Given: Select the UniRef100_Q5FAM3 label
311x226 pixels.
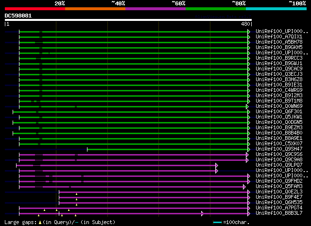Looking at the screenshot, I should pos(279,187).
